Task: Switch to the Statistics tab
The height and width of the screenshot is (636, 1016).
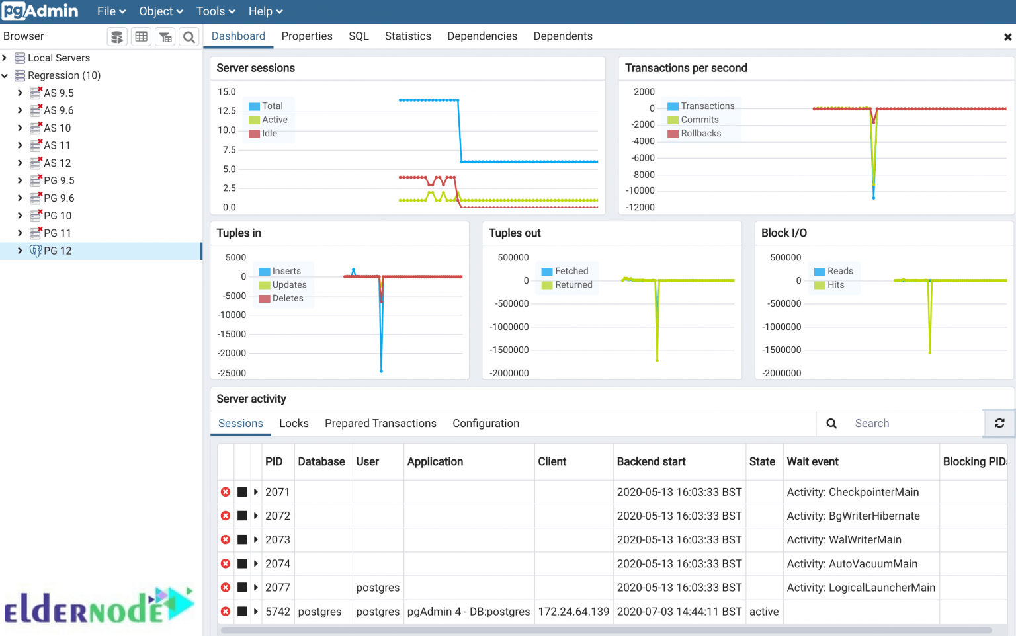Action: tap(407, 36)
